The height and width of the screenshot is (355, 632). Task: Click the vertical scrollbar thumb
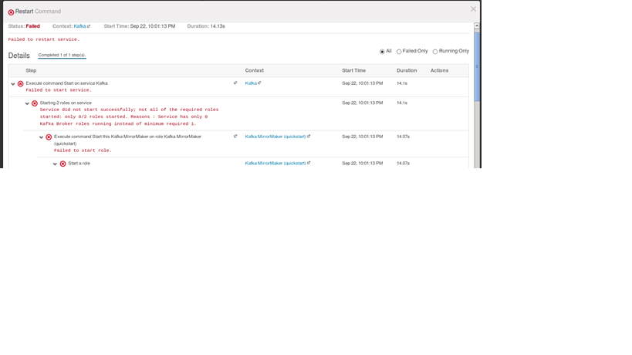(477, 66)
